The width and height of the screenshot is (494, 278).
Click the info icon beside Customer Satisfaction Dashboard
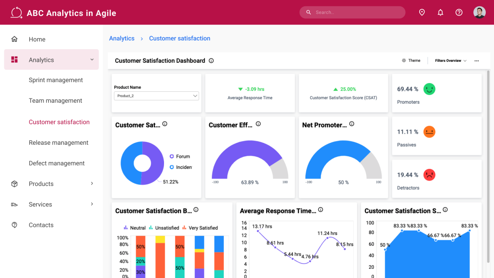[x=211, y=60]
